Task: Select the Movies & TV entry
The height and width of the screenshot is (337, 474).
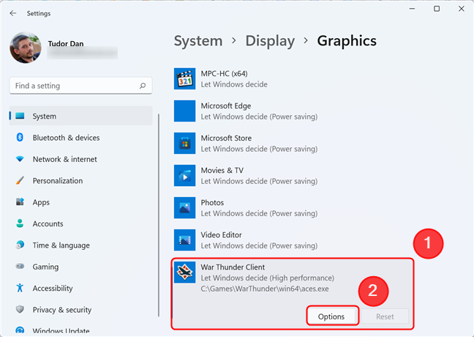Action: click(292, 176)
